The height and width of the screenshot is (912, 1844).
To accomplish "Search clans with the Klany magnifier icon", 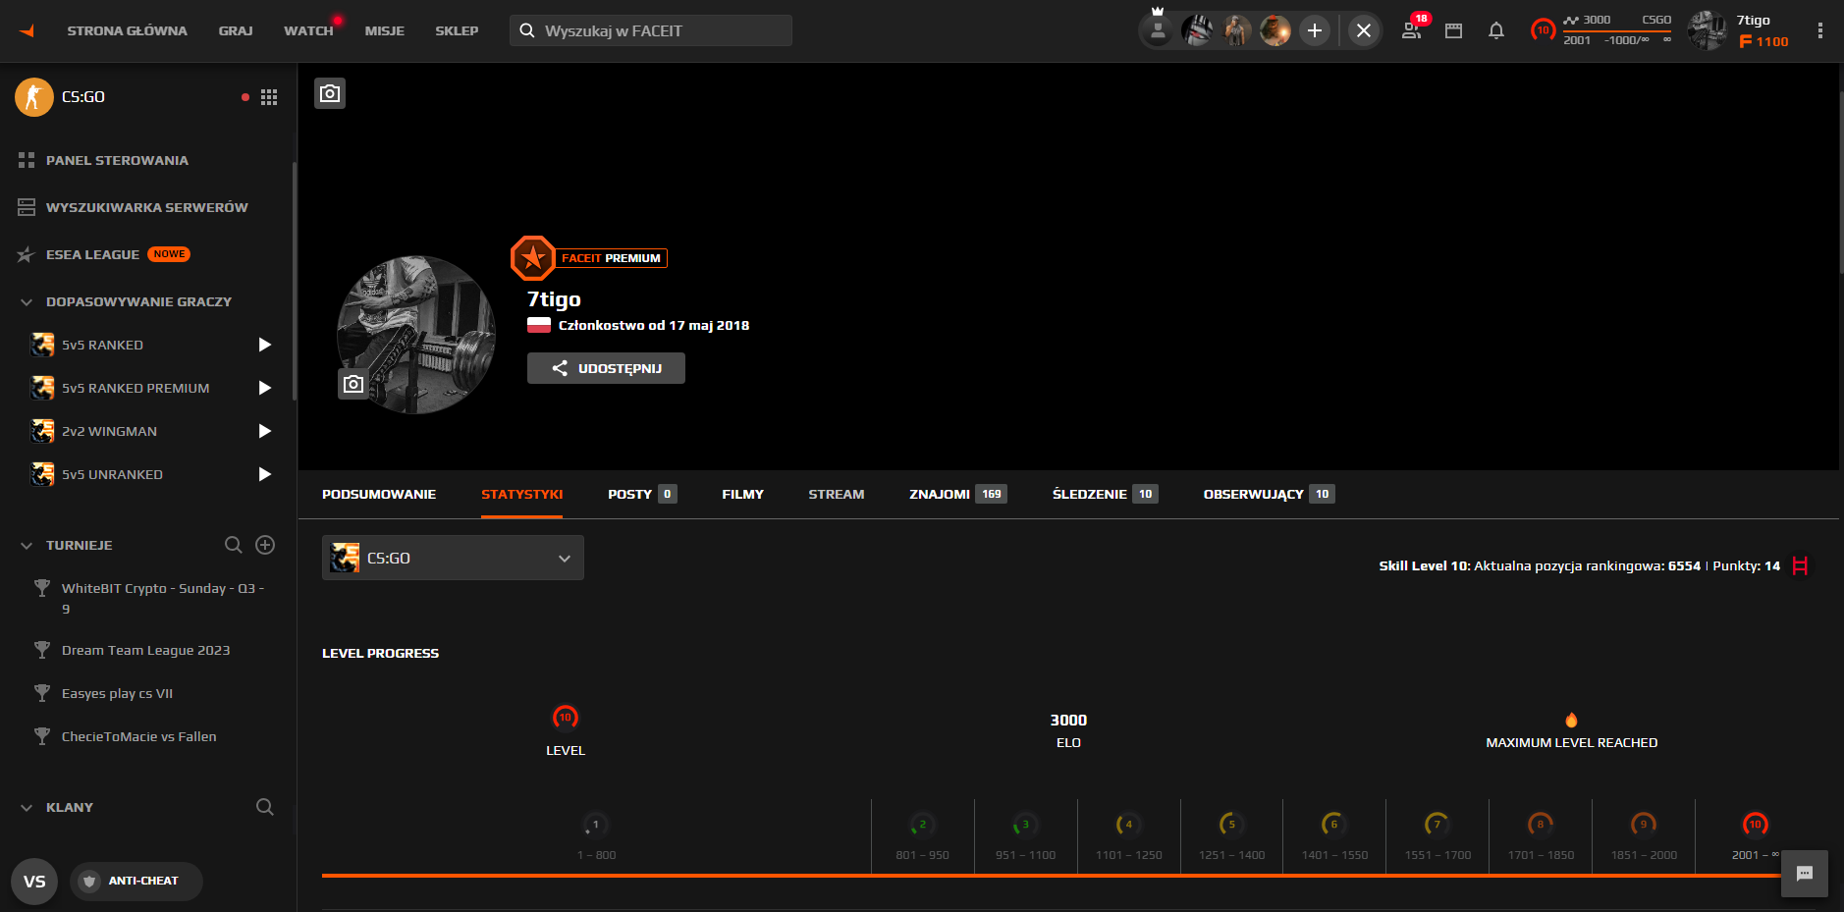I will 265,807.
